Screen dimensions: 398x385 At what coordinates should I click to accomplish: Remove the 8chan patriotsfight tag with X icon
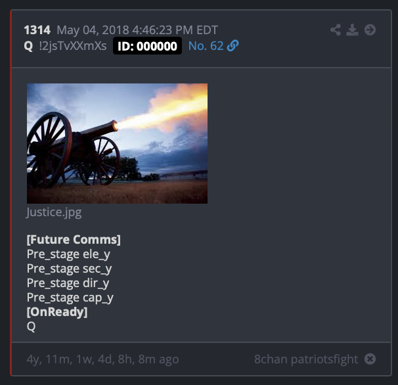point(370,359)
